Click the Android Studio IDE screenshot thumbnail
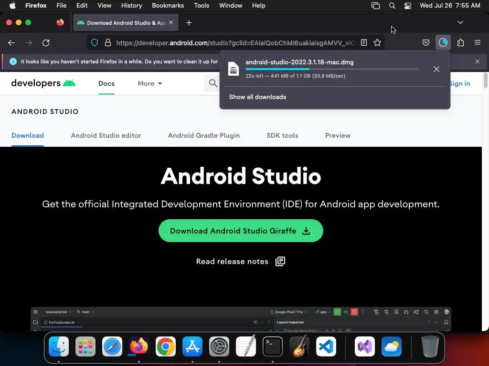 pos(241,319)
